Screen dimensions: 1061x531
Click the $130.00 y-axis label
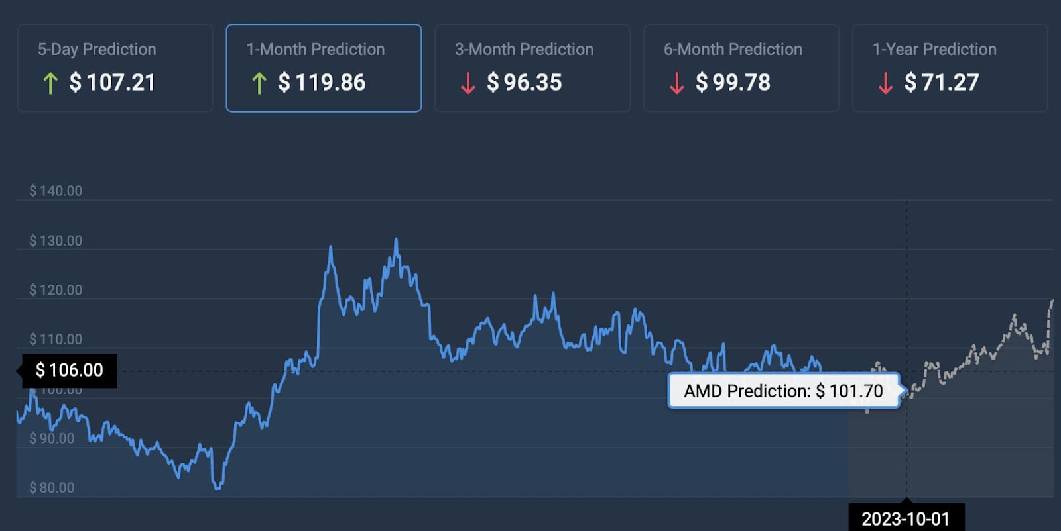coord(56,240)
